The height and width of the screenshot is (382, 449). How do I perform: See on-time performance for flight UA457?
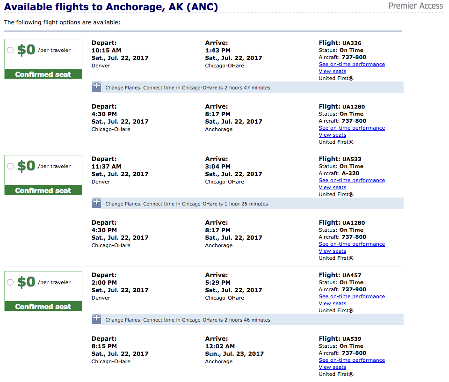352,296
